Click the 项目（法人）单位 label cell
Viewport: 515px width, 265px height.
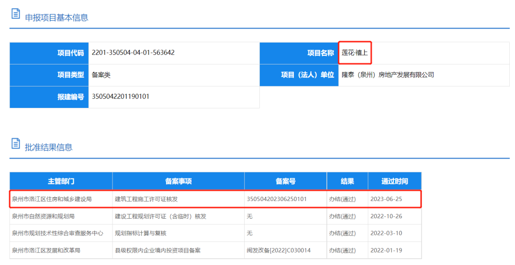[299, 75]
